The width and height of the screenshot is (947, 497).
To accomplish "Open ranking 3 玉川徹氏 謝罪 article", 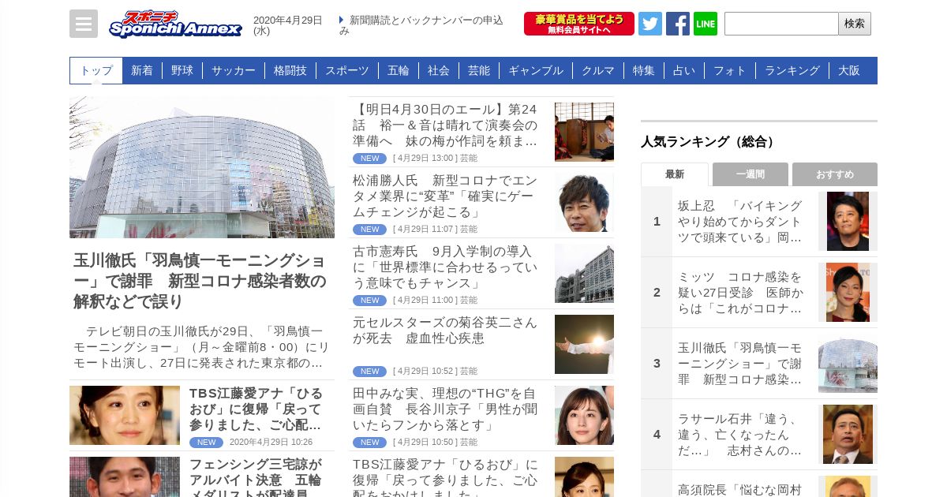I will tap(740, 363).
